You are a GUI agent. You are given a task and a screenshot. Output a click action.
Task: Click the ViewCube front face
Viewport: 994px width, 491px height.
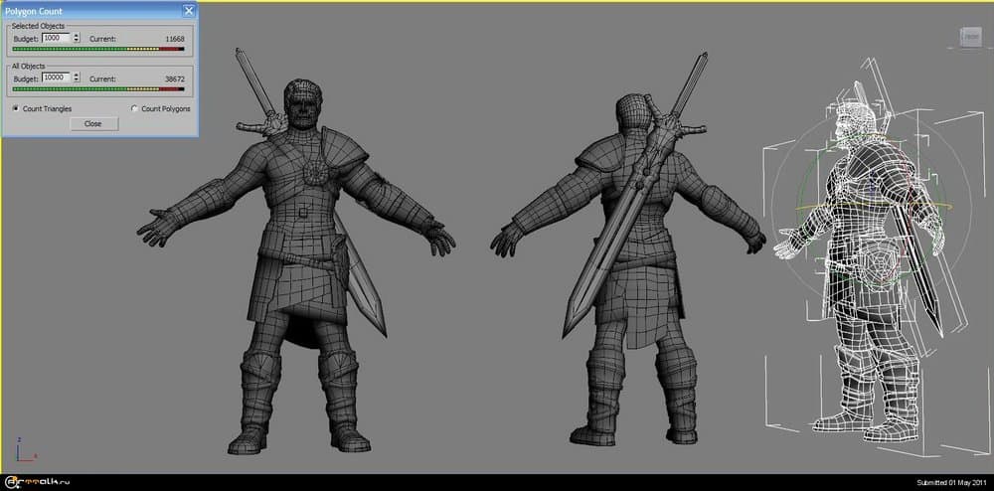[x=968, y=38]
